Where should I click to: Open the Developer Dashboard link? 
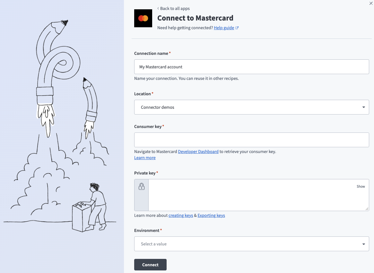(198, 151)
